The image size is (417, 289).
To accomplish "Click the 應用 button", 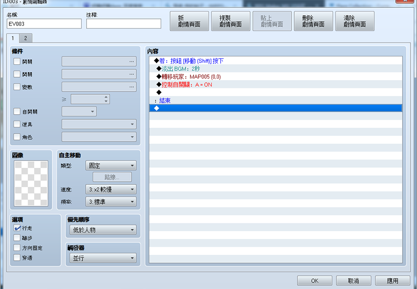I will click(392, 281).
